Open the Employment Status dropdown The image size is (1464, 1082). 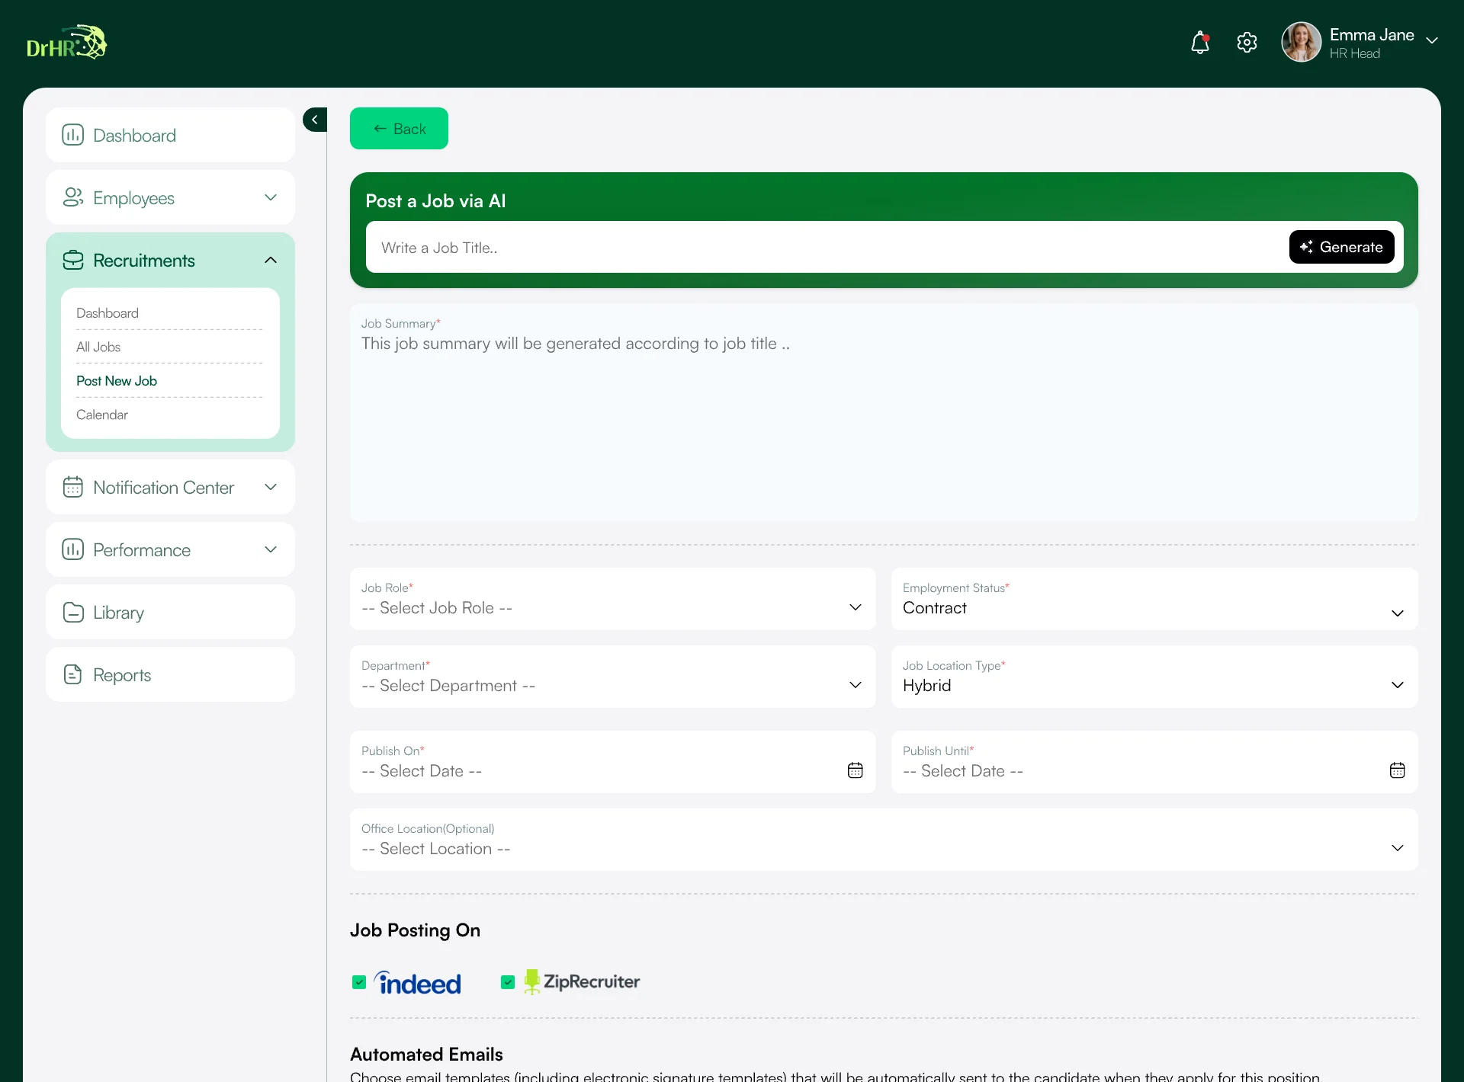(1154, 599)
